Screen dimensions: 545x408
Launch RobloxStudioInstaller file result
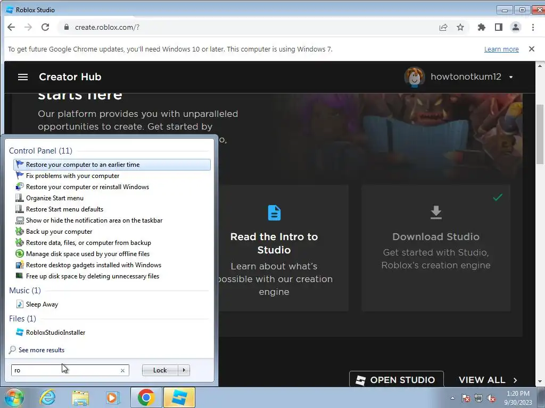pyautogui.click(x=112, y=333)
